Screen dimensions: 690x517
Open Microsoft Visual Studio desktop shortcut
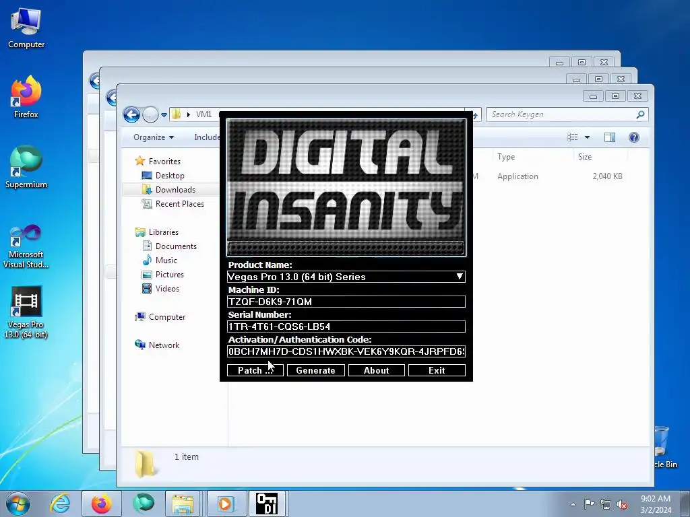(x=26, y=246)
